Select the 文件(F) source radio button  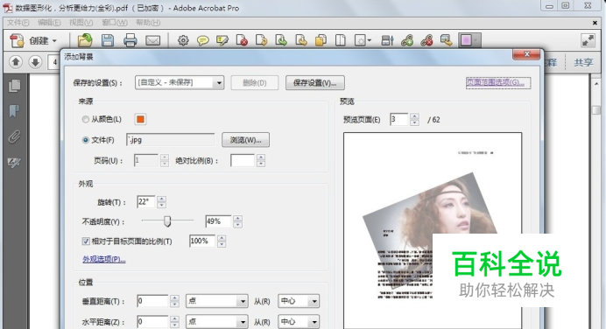click(86, 140)
